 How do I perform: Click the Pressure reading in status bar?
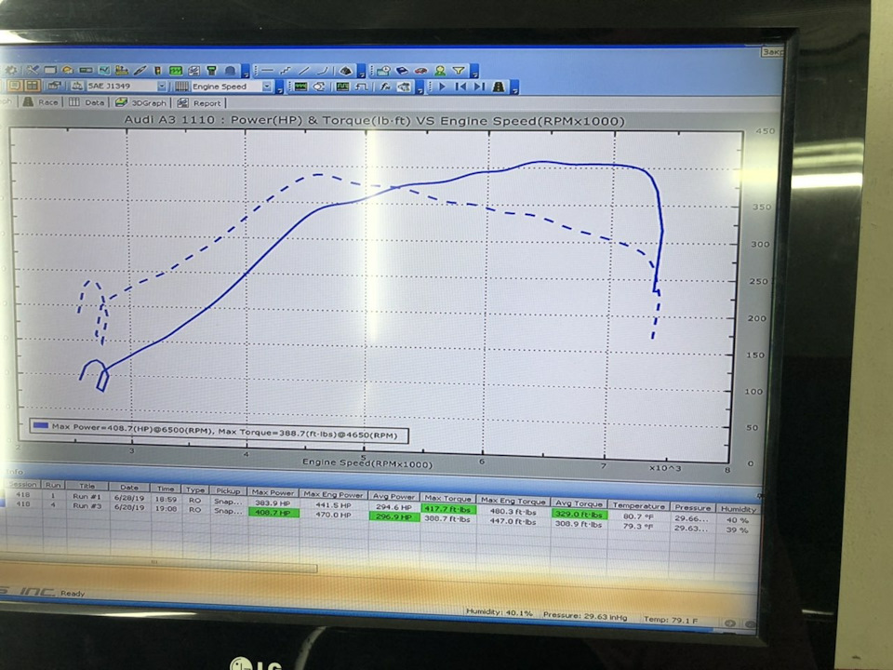tap(585, 616)
